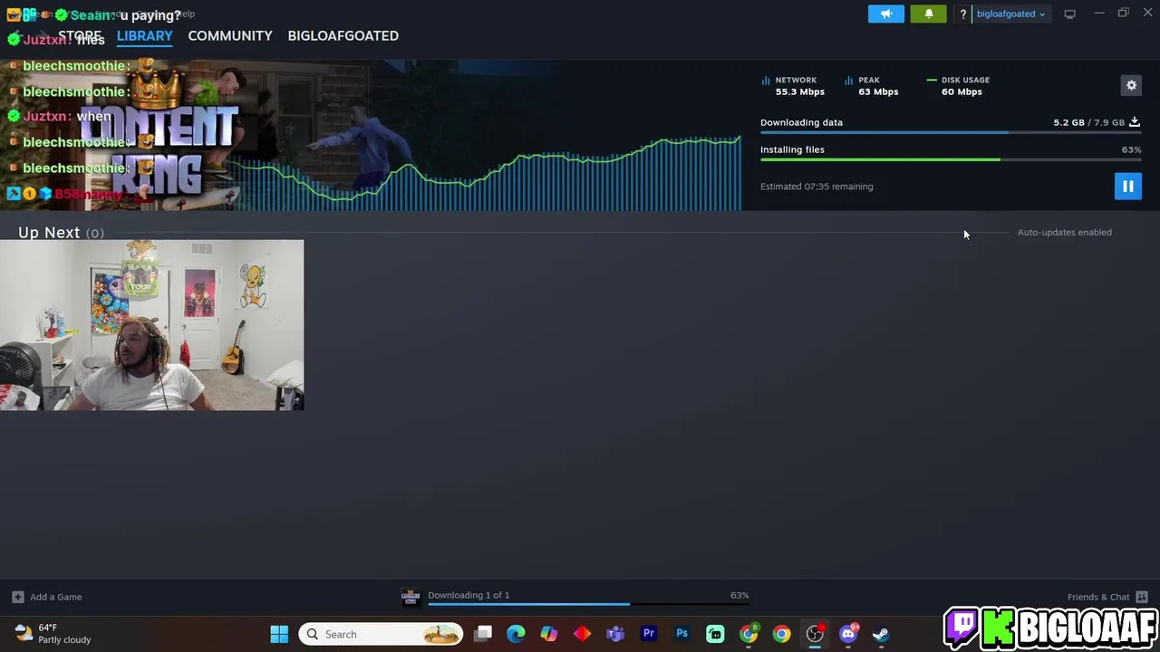Open Microsoft Teams from the taskbar
The image size is (1160, 652).
point(615,634)
